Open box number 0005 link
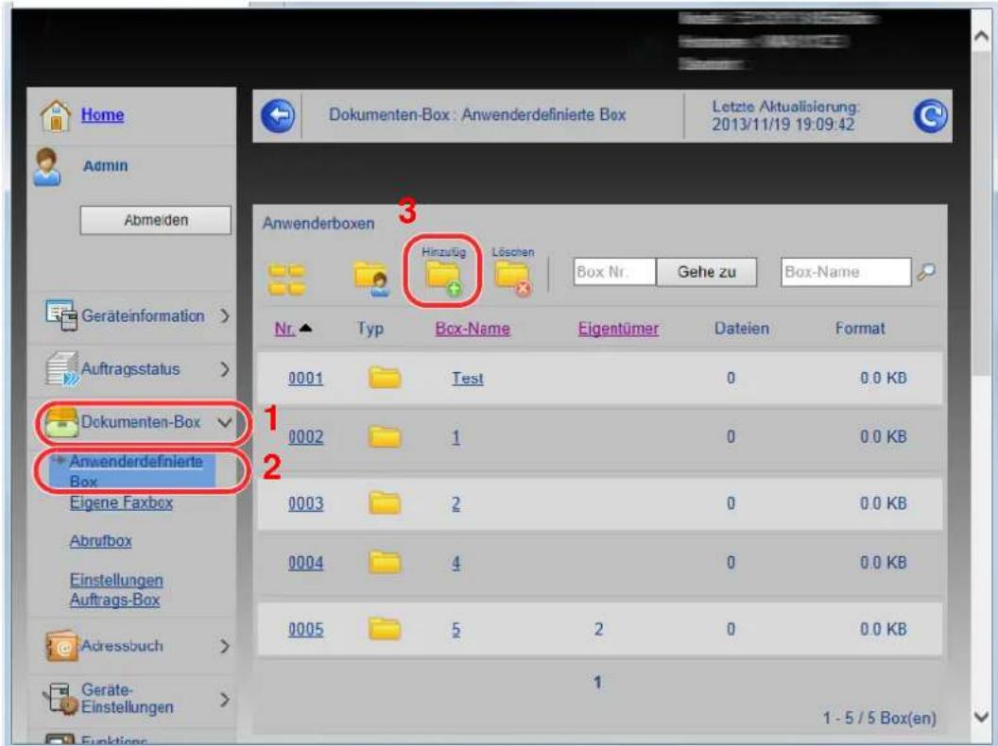The width and height of the screenshot is (998, 746). pos(305,630)
